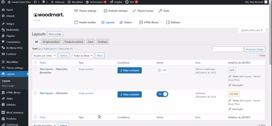
Task: Click the Páginas icon in the sidebar
Action: point(3,36)
